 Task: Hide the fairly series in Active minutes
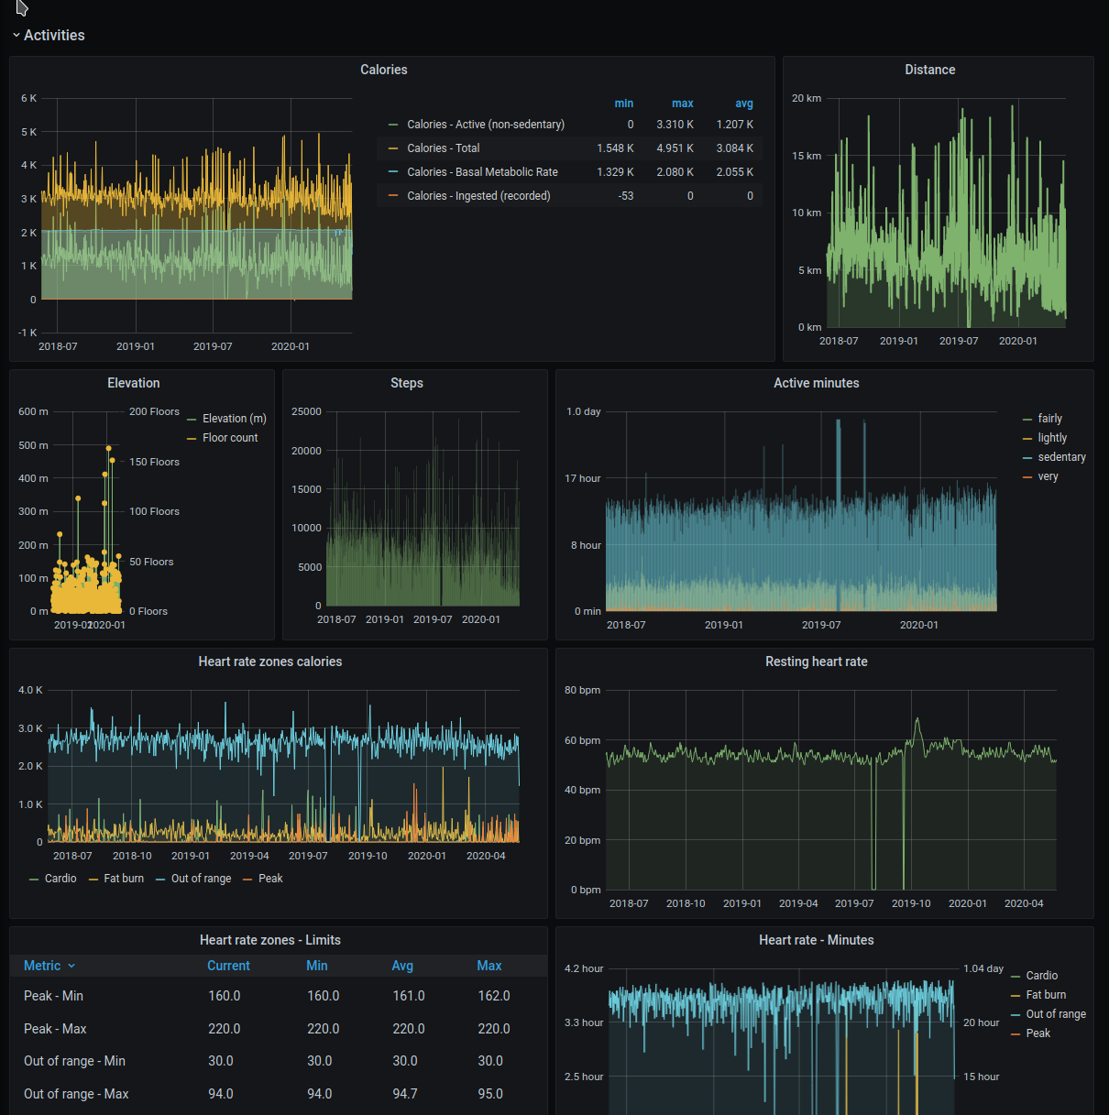(x=1049, y=418)
